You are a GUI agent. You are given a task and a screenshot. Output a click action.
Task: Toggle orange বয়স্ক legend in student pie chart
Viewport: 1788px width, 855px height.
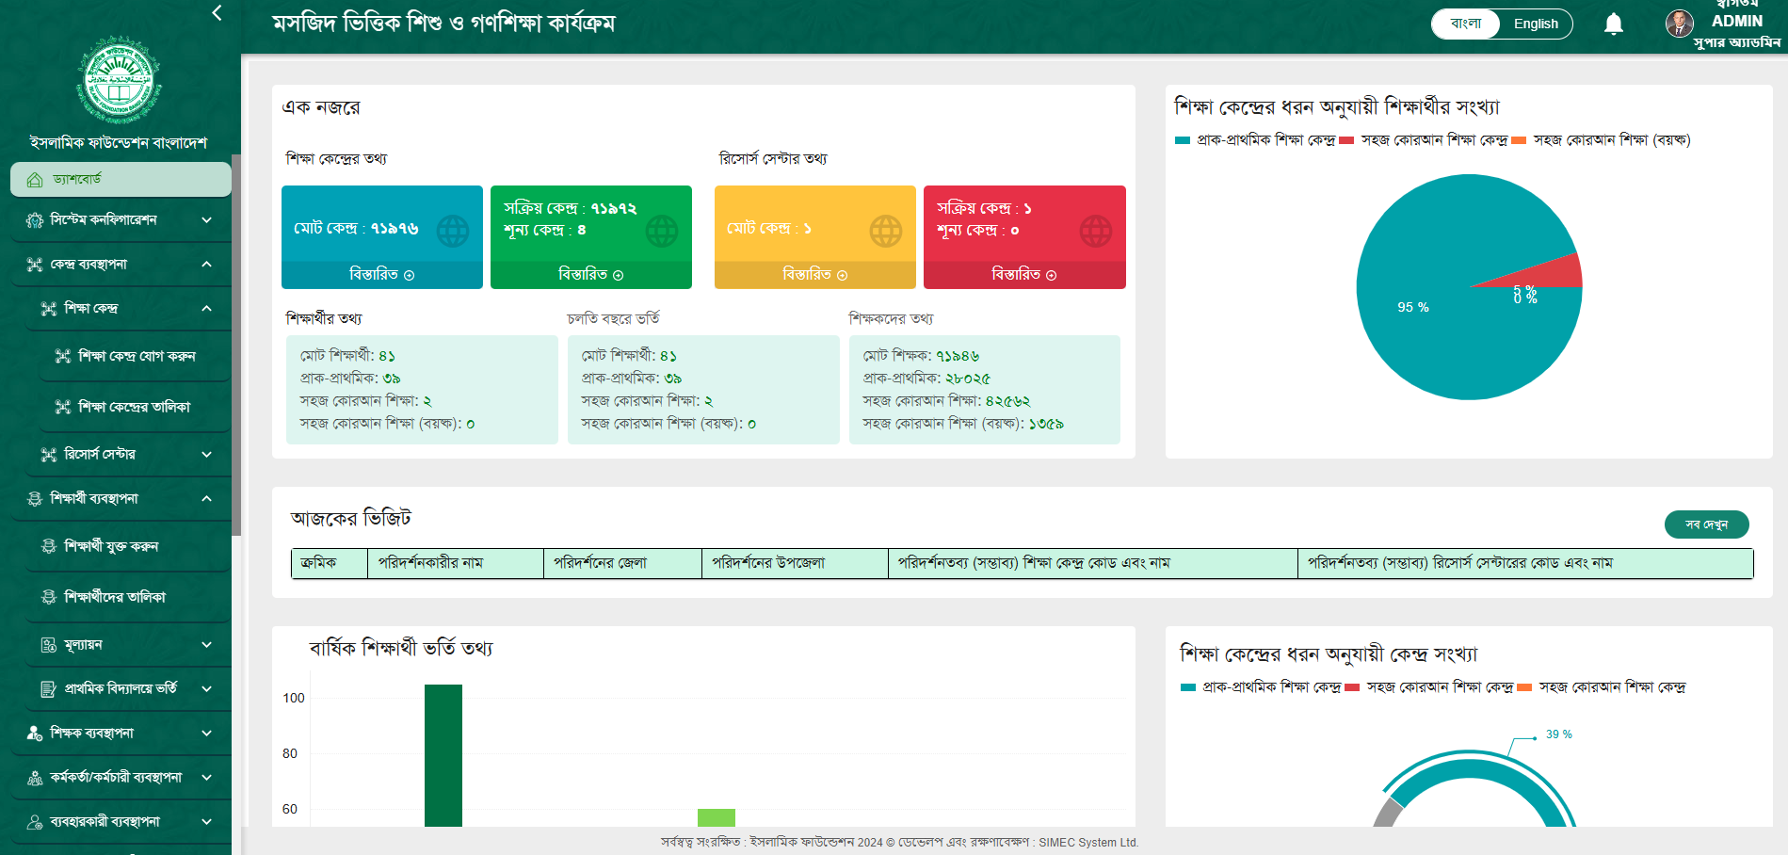tap(1519, 140)
